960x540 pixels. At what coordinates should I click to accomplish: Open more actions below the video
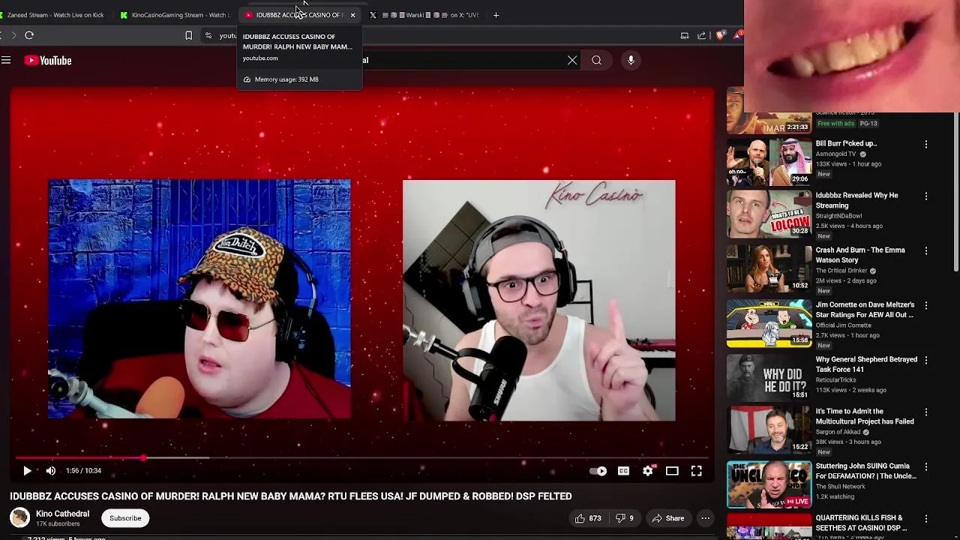[x=705, y=518]
